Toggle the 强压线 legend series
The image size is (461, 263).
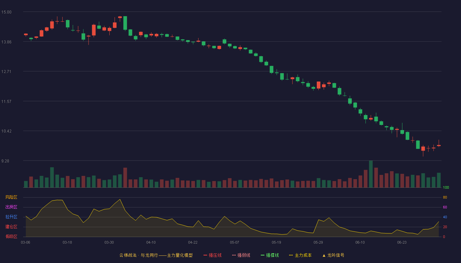tap(212, 255)
